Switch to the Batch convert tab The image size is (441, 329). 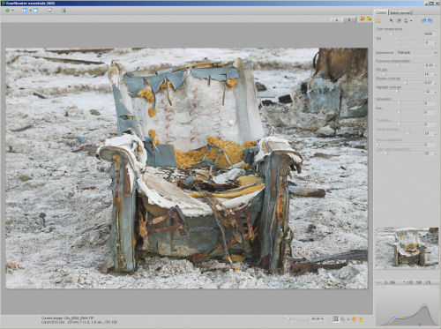[400, 12]
